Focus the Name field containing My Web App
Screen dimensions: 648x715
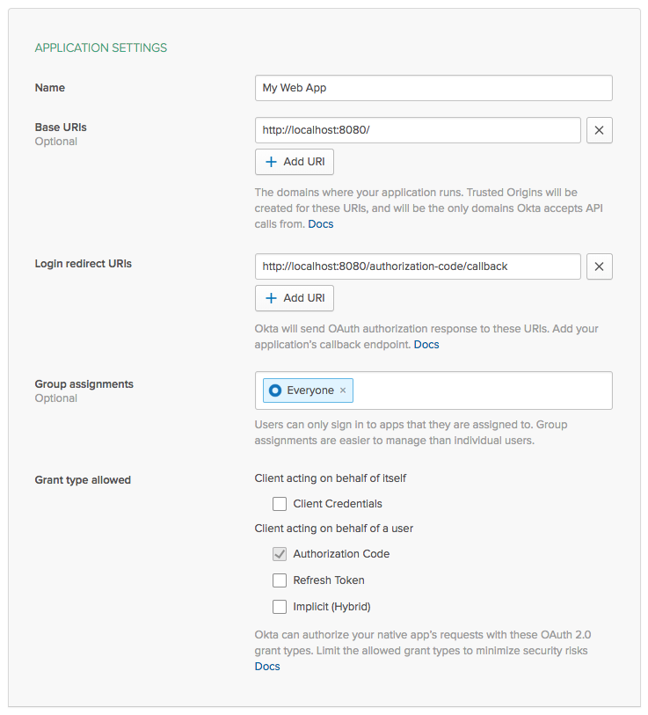pyautogui.click(x=433, y=88)
